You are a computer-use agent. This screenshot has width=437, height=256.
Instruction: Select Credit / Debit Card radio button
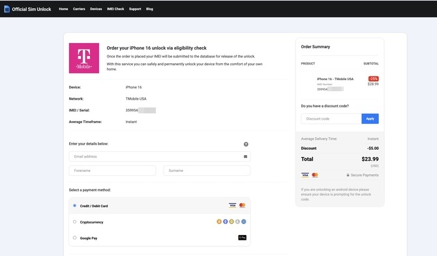click(74, 206)
